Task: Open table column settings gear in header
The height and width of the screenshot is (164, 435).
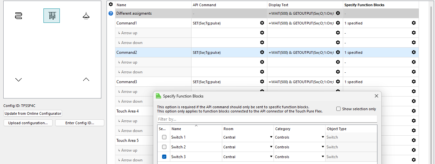Action: pyautogui.click(x=111, y=5)
